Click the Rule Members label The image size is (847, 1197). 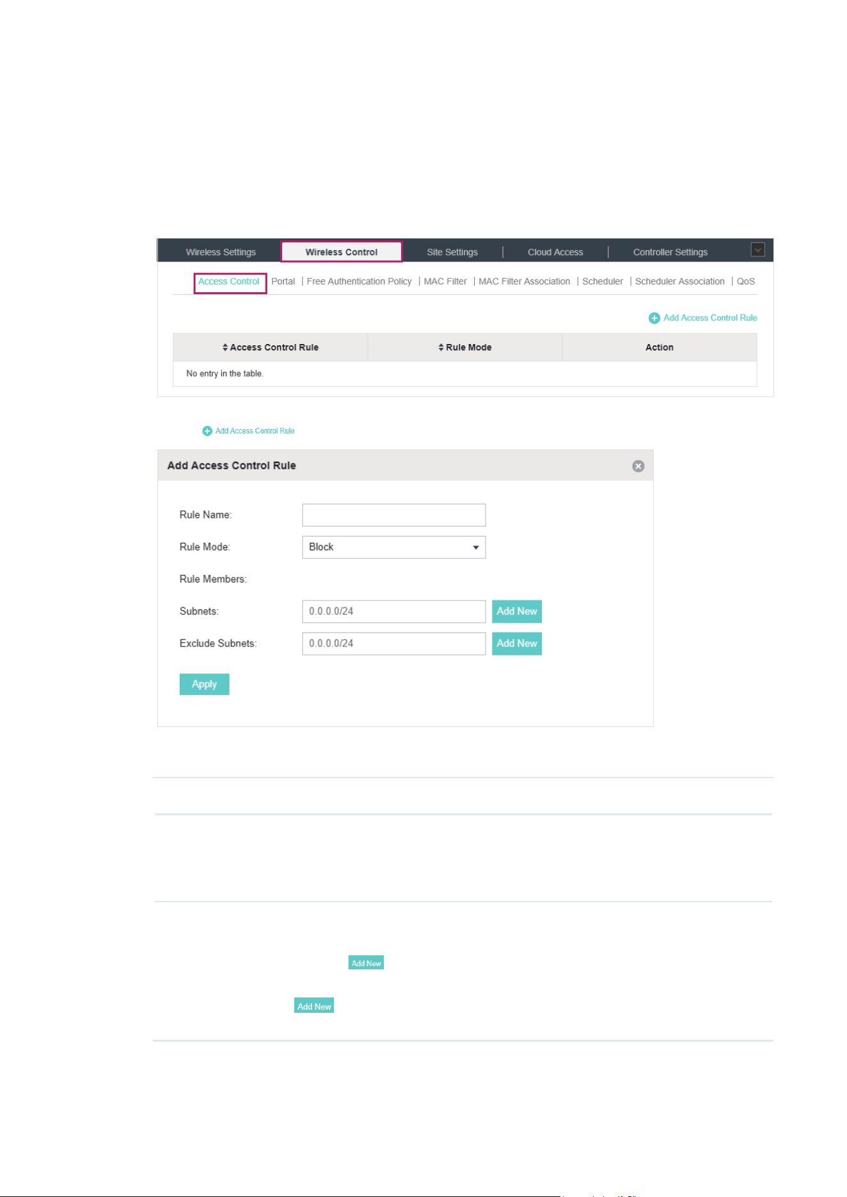[x=213, y=579]
